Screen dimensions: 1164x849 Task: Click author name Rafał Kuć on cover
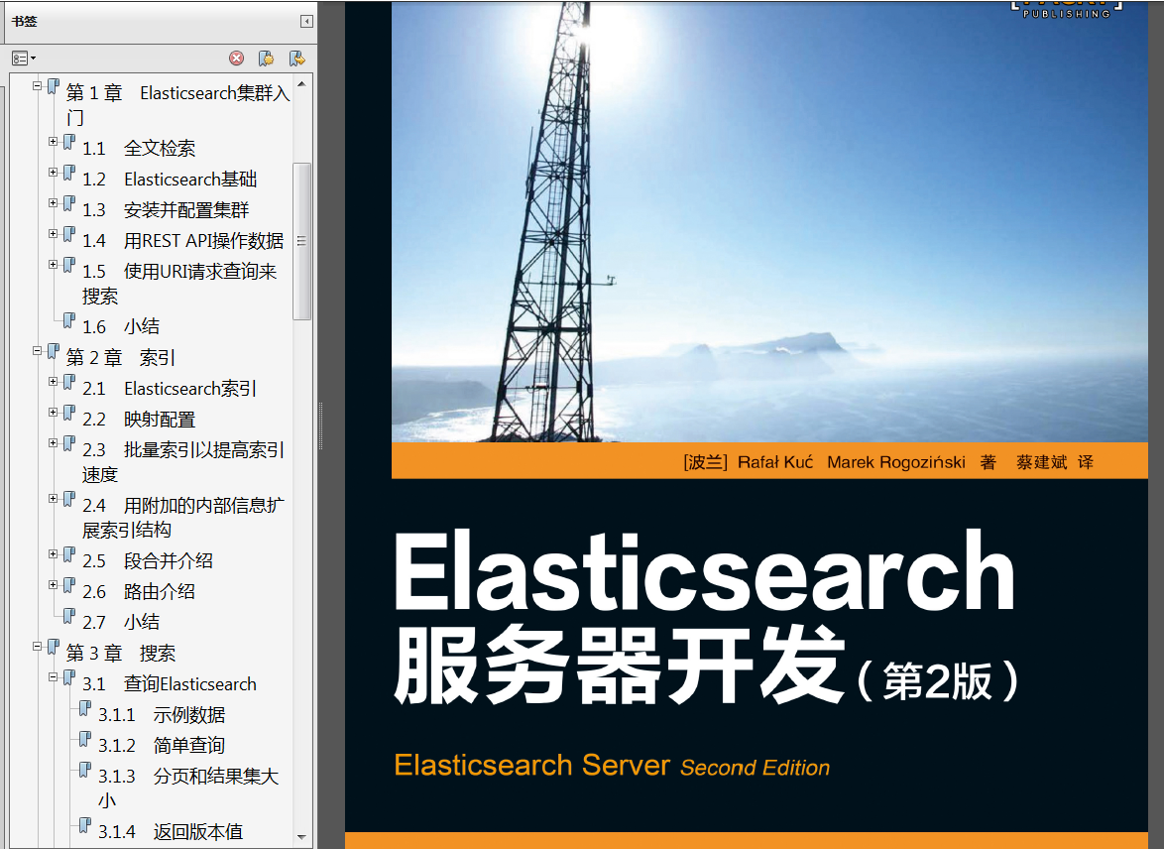point(775,462)
